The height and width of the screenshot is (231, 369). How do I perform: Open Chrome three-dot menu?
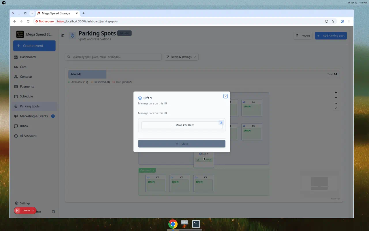pyautogui.click(x=349, y=21)
